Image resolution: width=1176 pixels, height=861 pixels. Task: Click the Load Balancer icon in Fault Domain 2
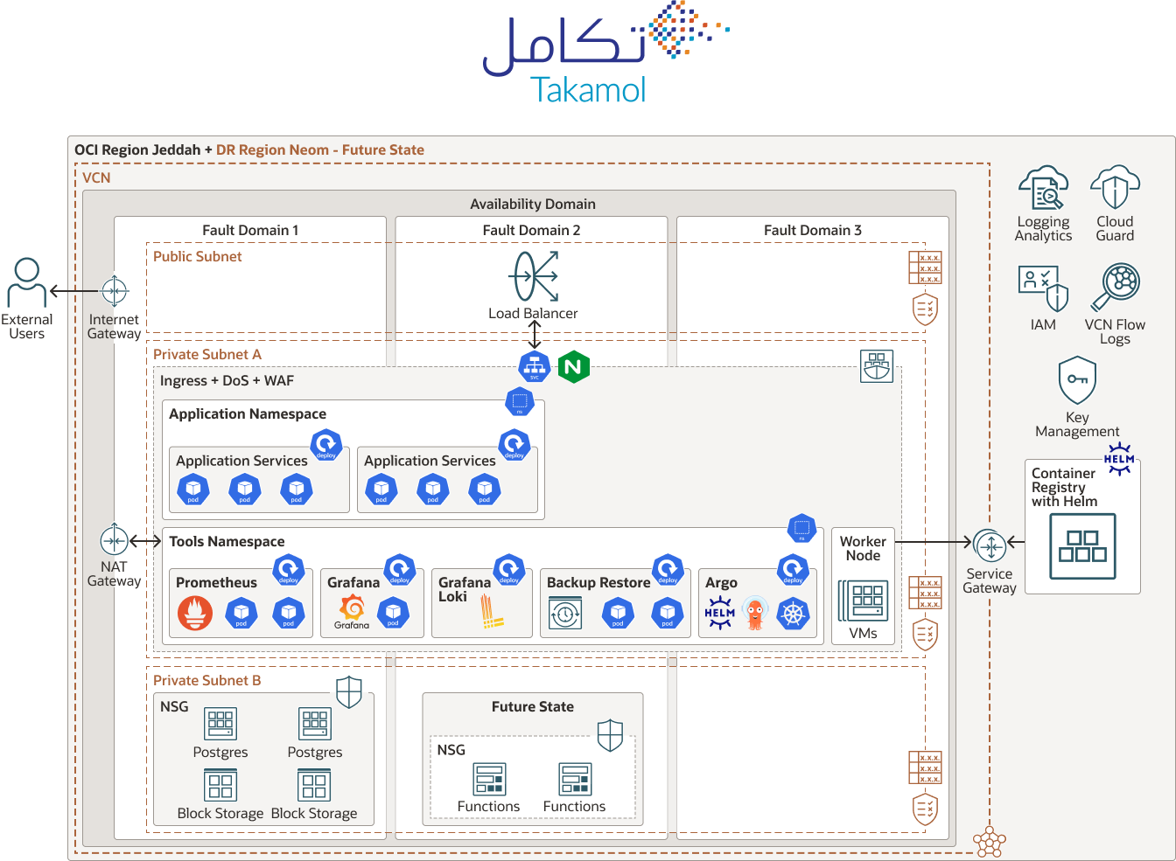(x=534, y=277)
